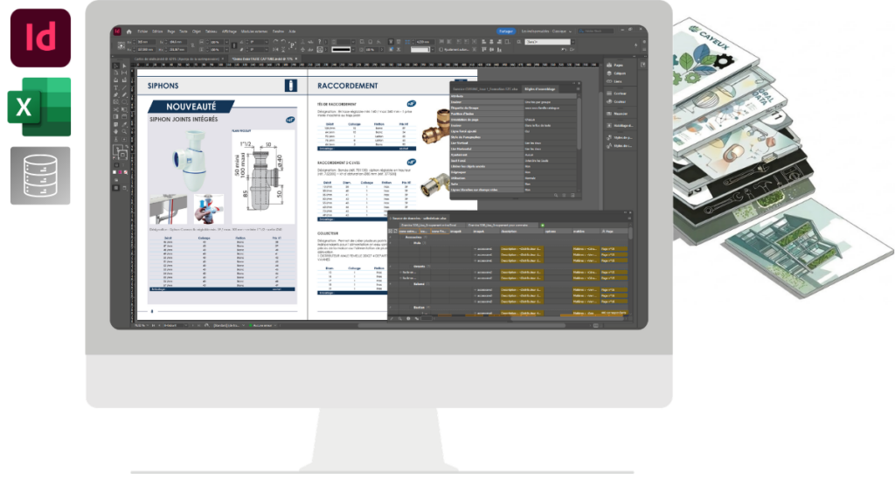895x479 pixels.
Task: Click the large InDesign logo
Action: [x=40, y=38]
